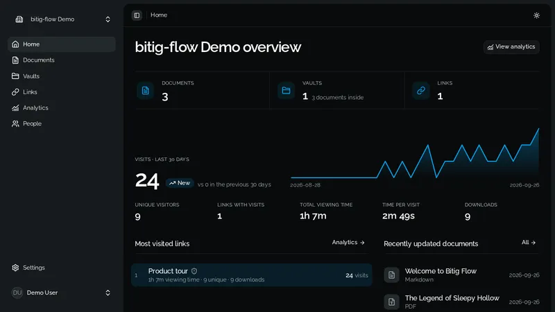Click the documents count 3
Image resolution: width=555 pixels, height=312 pixels.
[165, 96]
